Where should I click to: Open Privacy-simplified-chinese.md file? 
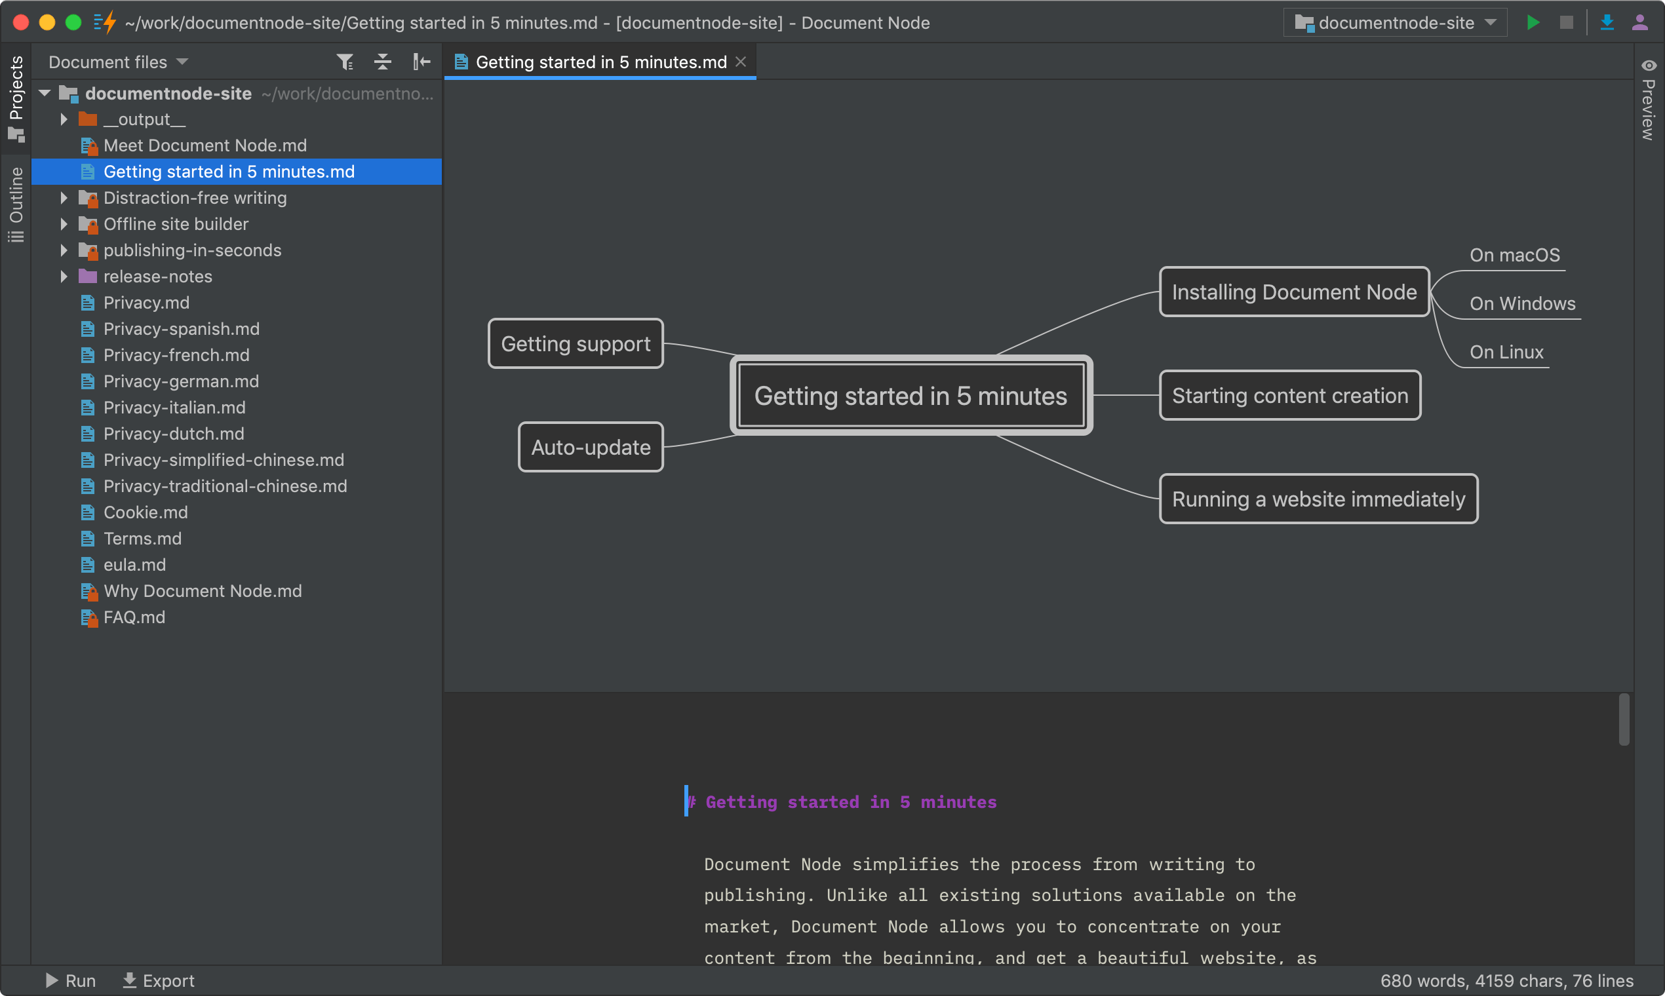[224, 460]
